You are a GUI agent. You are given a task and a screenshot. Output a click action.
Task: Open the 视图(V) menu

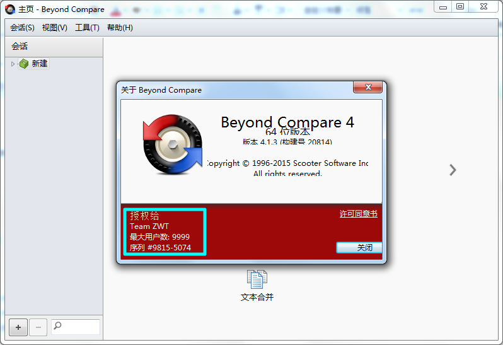(55, 28)
